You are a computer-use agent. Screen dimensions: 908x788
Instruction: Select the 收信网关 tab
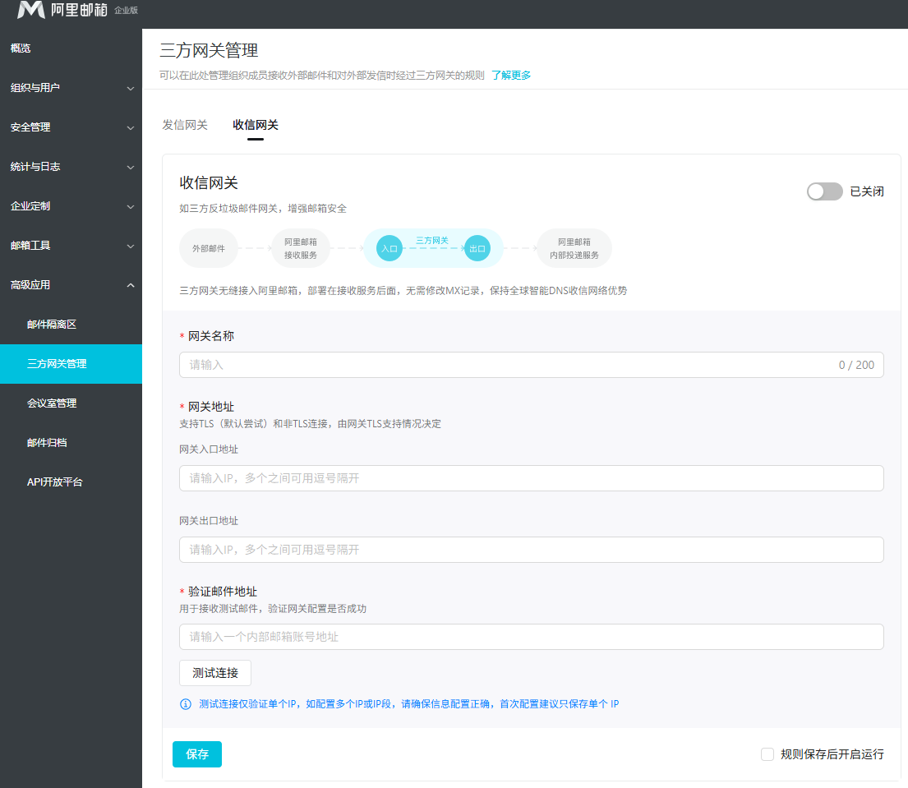coord(256,125)
